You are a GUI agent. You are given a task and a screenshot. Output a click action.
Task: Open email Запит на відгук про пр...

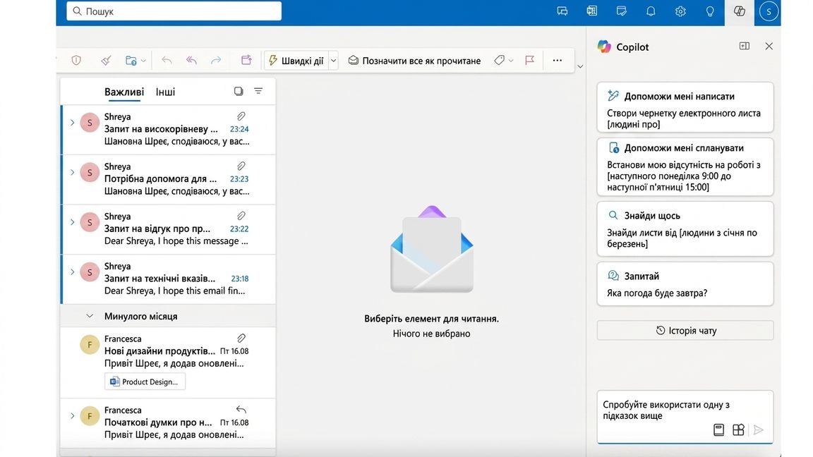[169, 229]
